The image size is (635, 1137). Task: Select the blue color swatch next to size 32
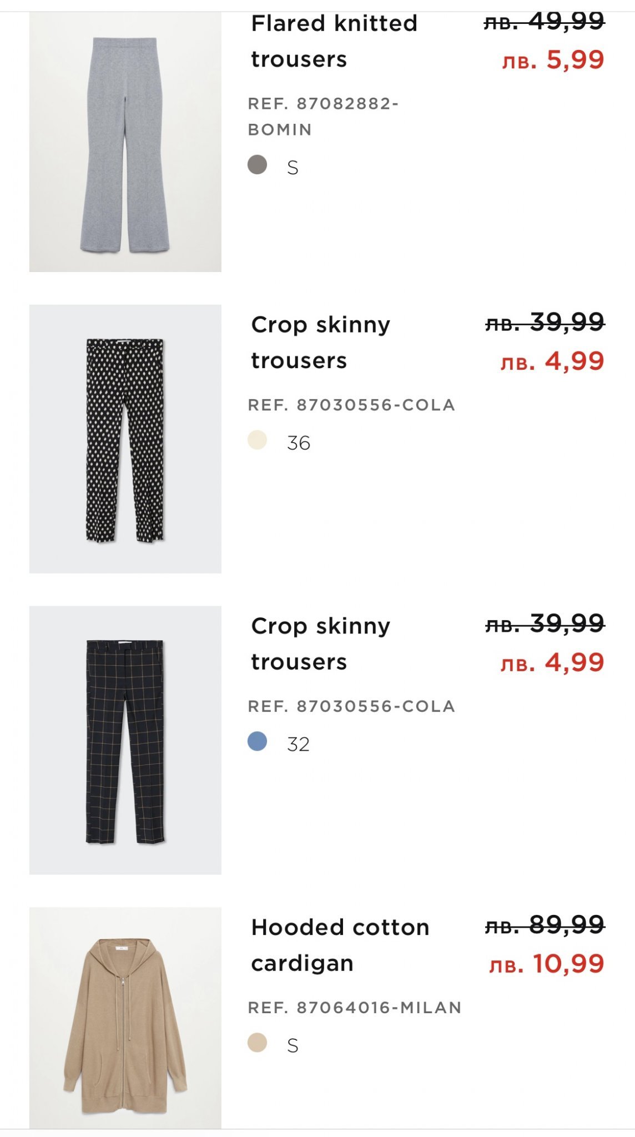click(x=257, y=742)
